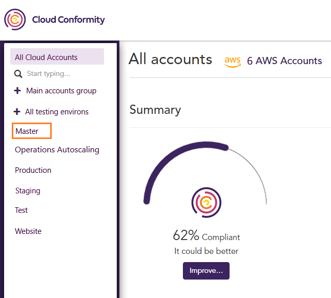The width and height of the screenshot is (331, 298).
Task: Open the All testing environs group
Action: (57, 112)
